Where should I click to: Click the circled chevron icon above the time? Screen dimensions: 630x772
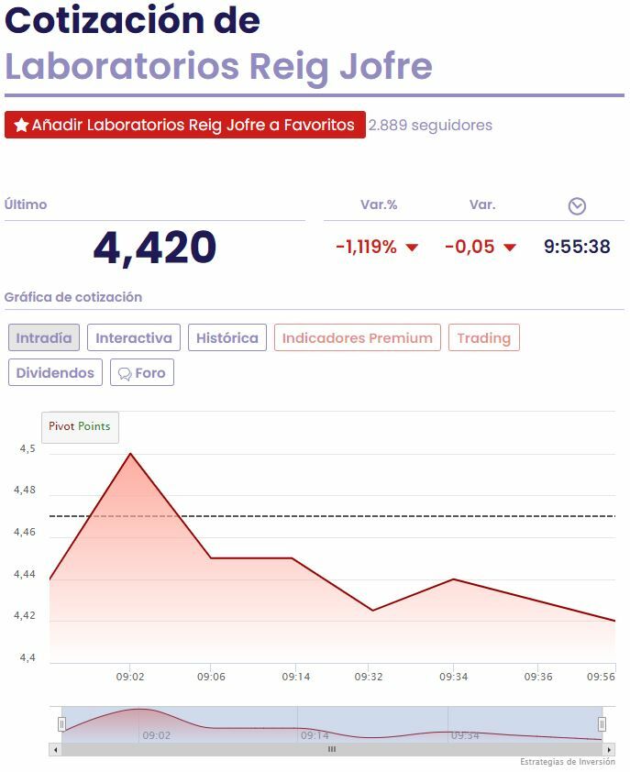pyautogui.click(x=577, y=205)
